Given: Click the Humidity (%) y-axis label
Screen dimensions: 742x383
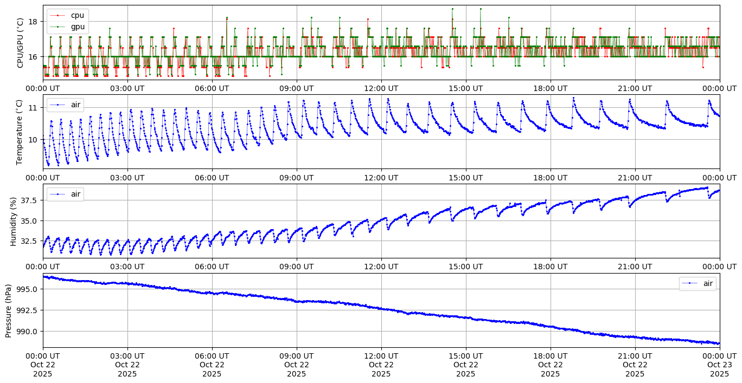Looking at the screenshot, I should 13,221.
